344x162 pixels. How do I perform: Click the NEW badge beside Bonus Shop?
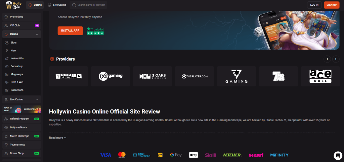pos(36,153)
